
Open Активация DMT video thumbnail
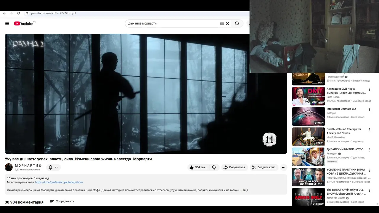[309, 96]
